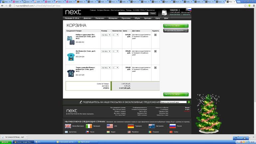This screenshot has width=256, height=144.
Task: Select the United Kingdom flag icon
Action: coord(68,126)
